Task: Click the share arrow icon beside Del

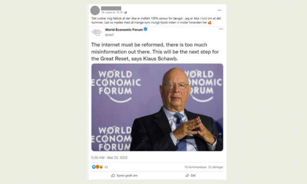Action: tap(187, 175)
